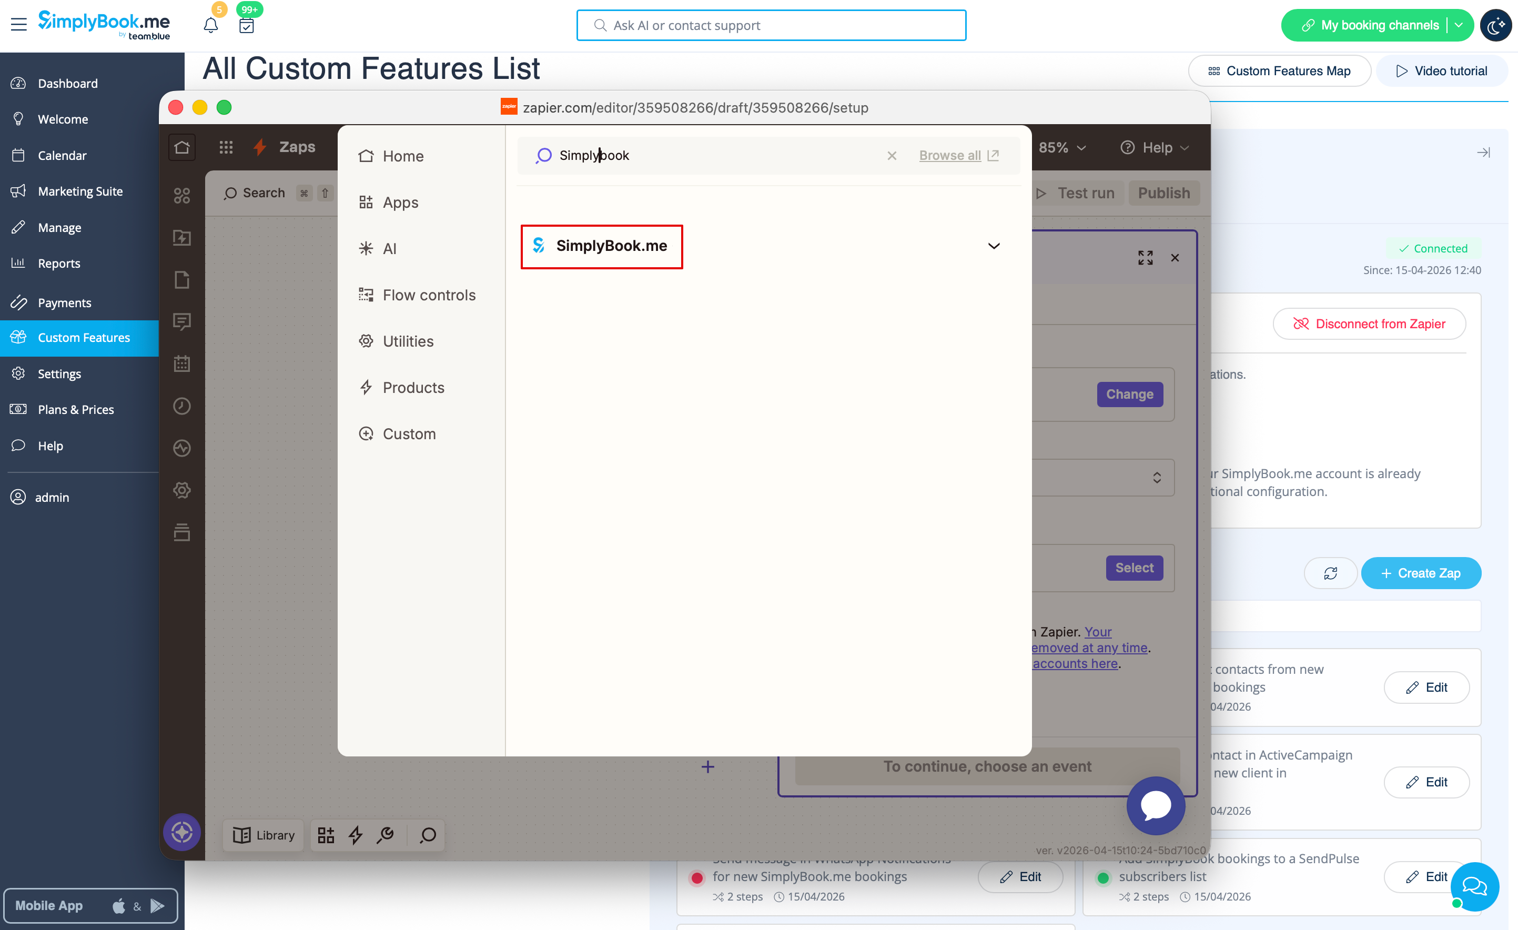
Task: Open the Zapier chat bubble
Action: pos(1155,805)
